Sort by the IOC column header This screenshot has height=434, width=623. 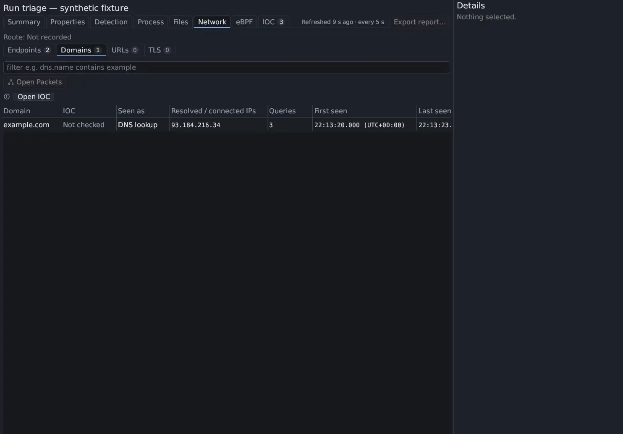coord(89,111)
